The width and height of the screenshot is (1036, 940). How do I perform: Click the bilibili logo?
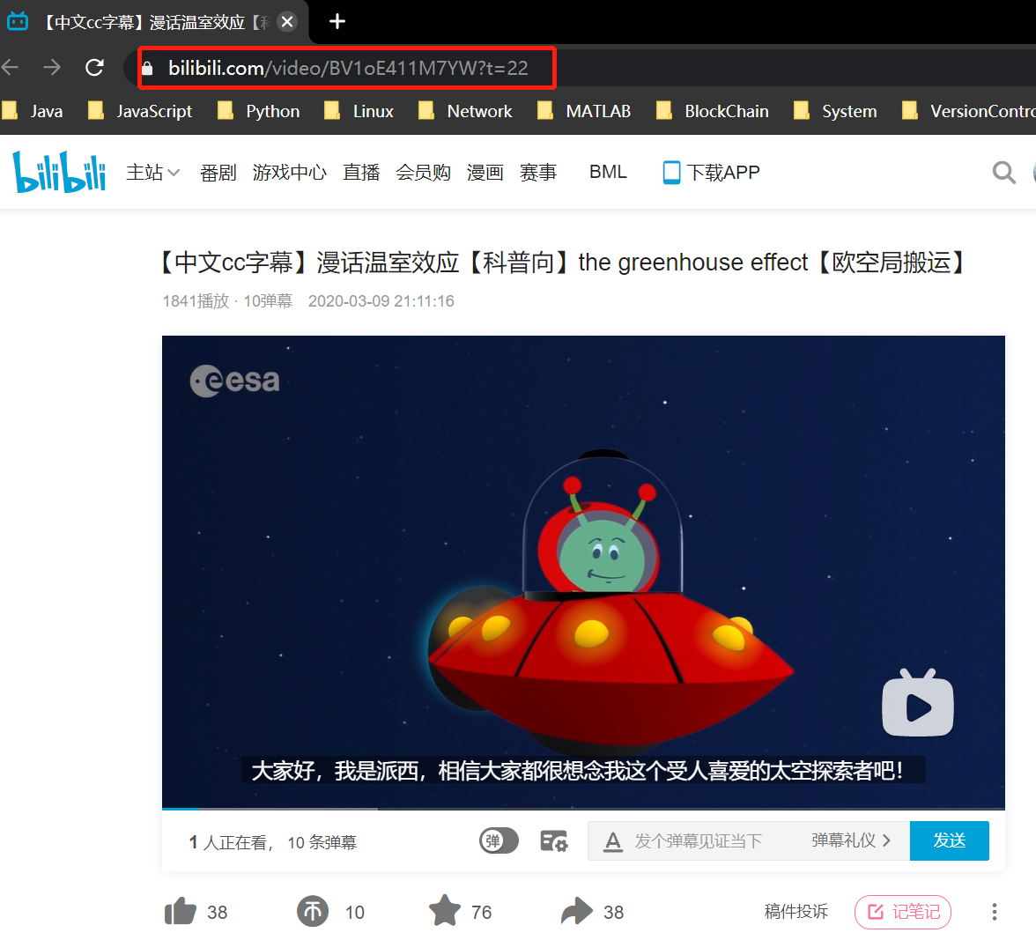tap(60, 172)
